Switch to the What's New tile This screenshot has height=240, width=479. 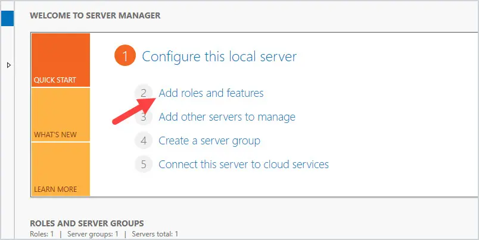[x=61, y=115]
